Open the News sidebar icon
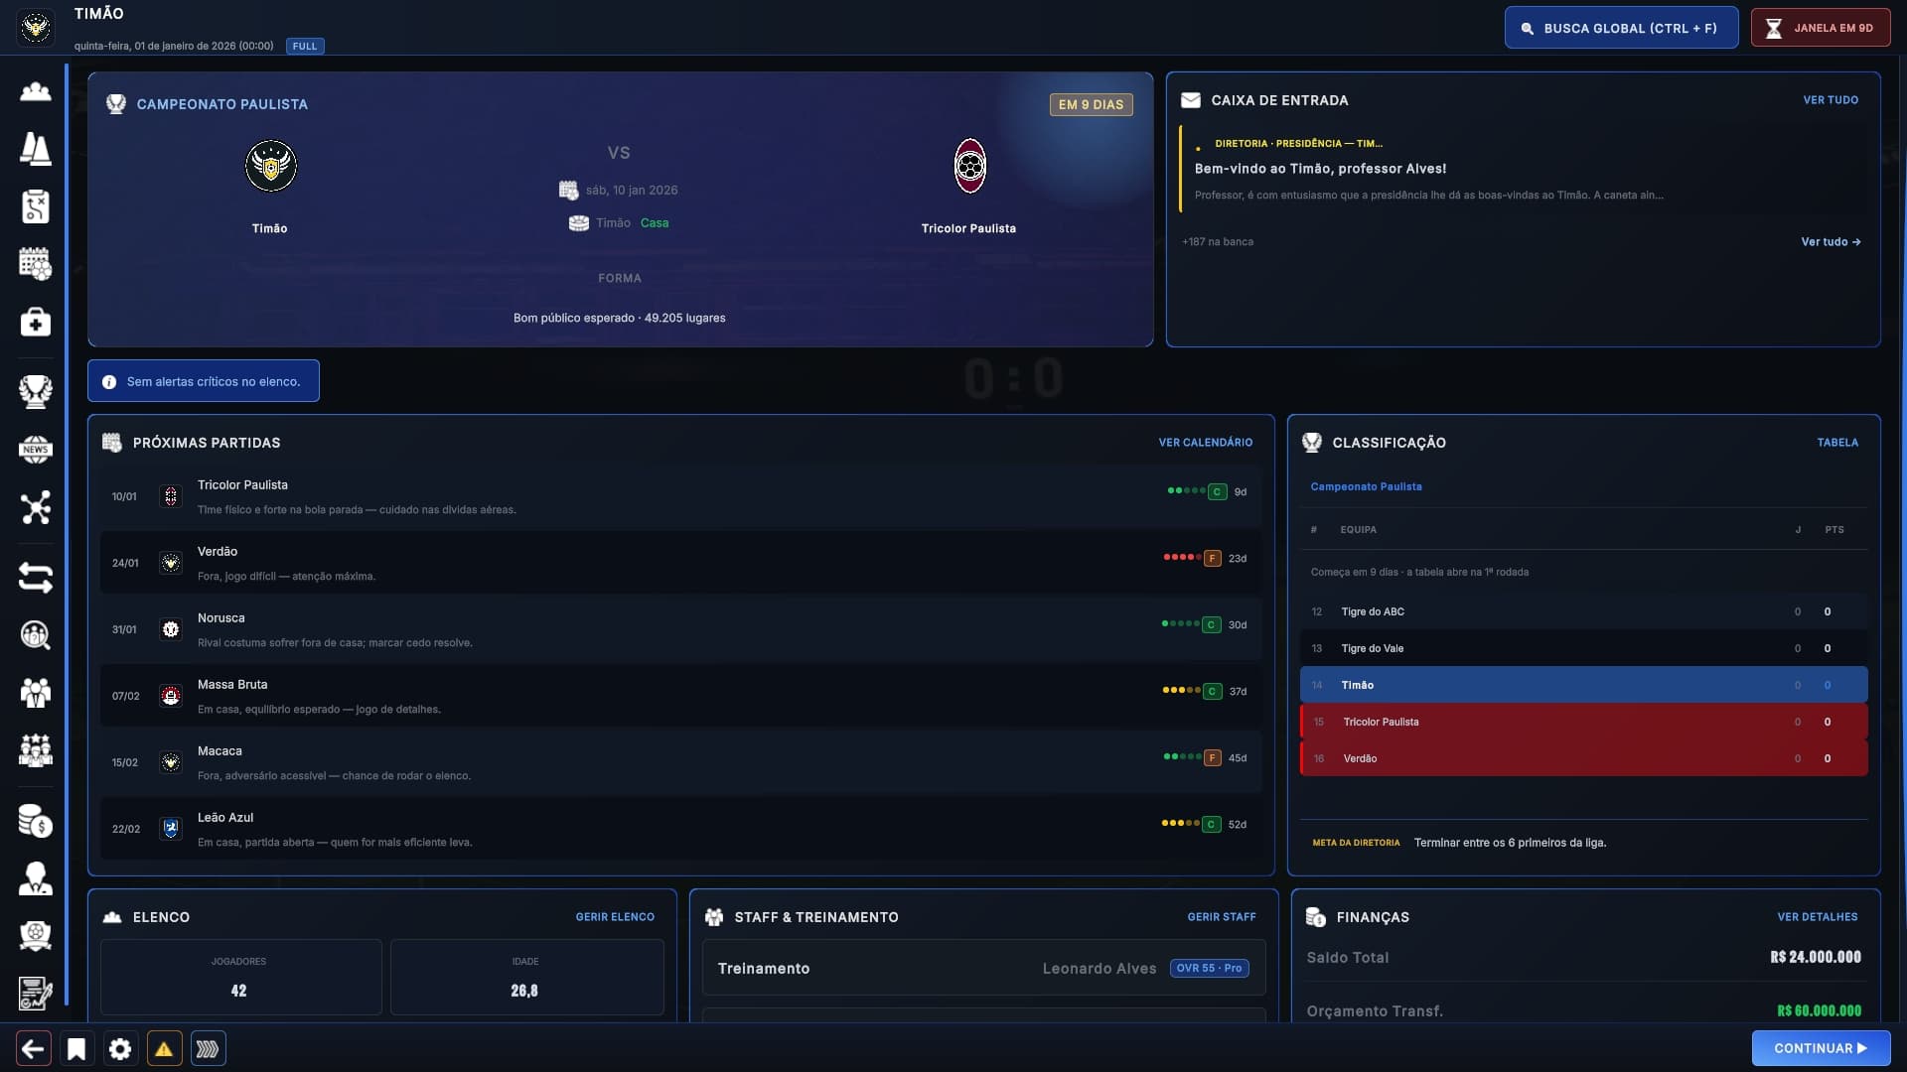The image size is (1907, 1072). tap(36, 450)
